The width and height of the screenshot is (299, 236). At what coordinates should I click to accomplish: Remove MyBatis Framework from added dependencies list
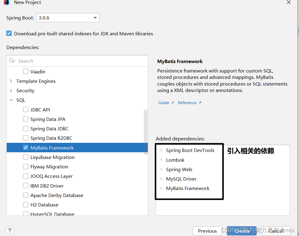coord(161,188)
